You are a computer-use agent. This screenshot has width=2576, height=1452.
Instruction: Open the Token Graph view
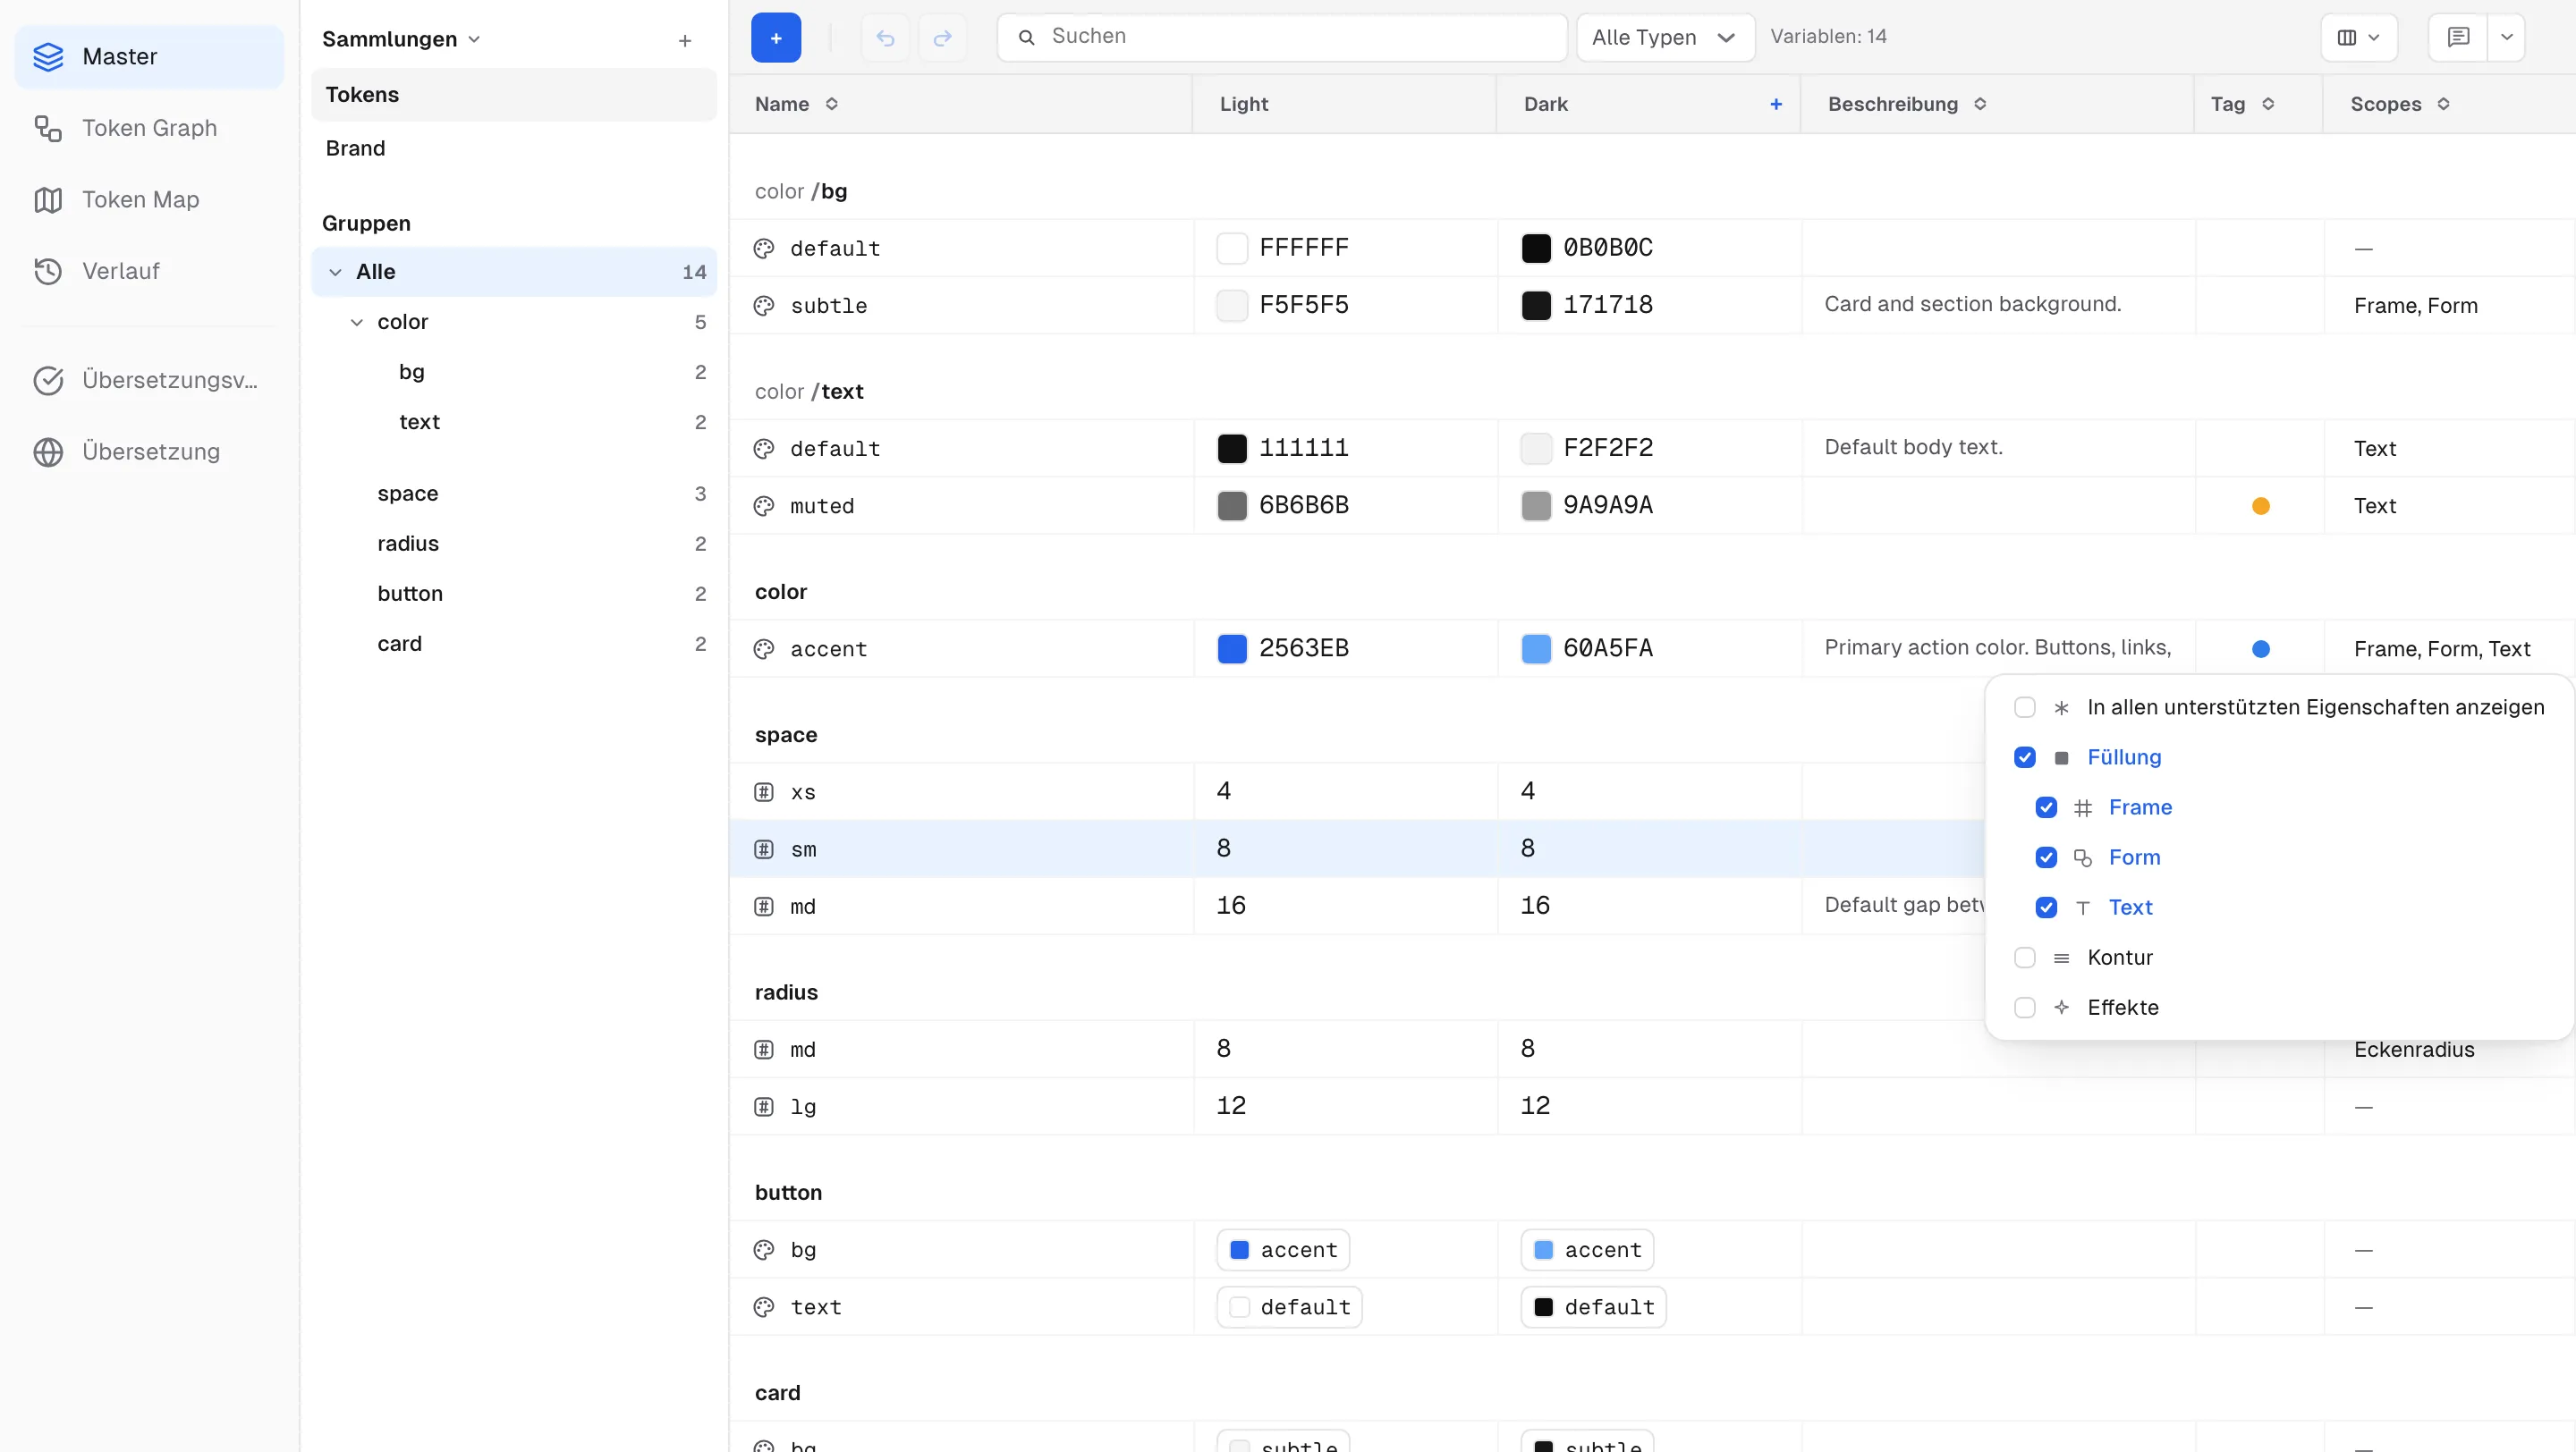coord(149,128)
